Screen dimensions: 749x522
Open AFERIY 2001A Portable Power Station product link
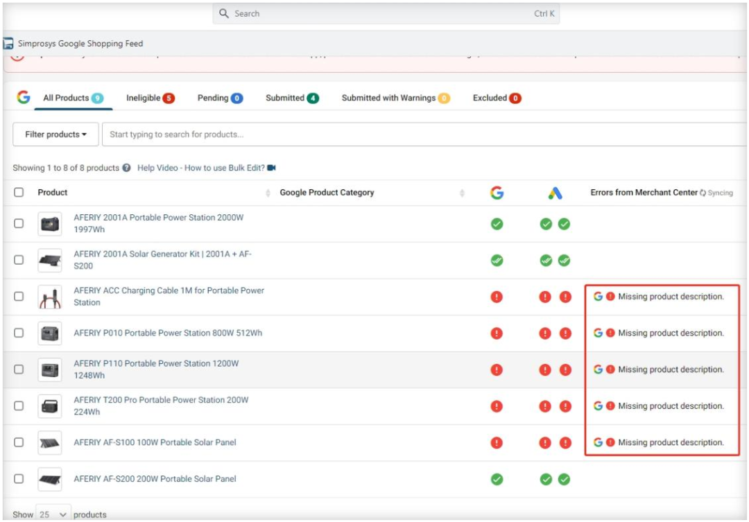(159, 223)
